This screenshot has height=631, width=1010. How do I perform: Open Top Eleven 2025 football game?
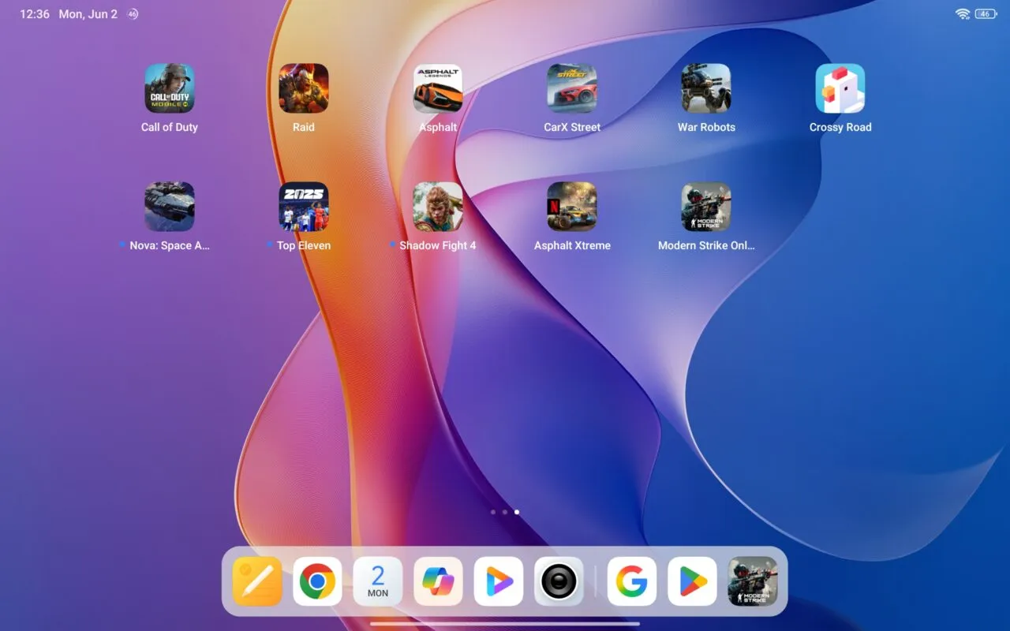304,207
